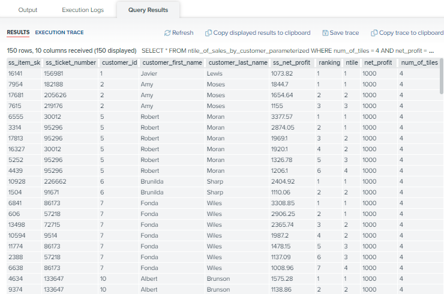Click net profit value 3308.85

(x=292, y=203)
